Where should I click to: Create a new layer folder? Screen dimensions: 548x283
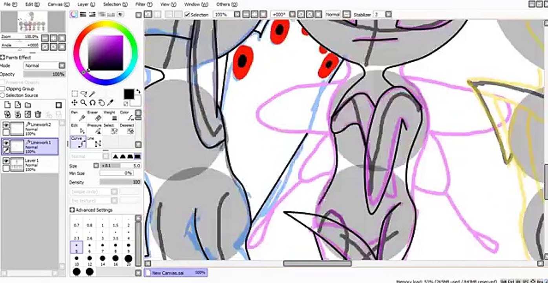click(27, 105)
